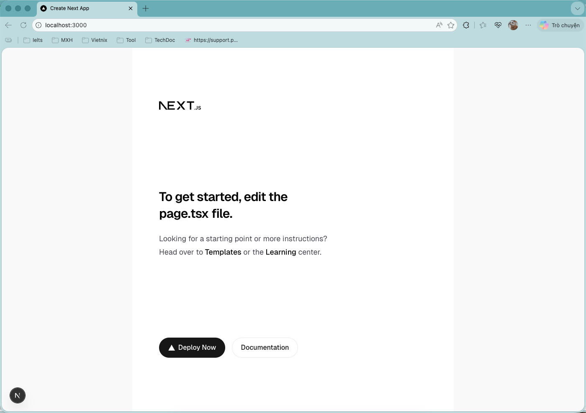Open the profile avatar menu
This screenshot has width=586, height=413.
(513, 25)
